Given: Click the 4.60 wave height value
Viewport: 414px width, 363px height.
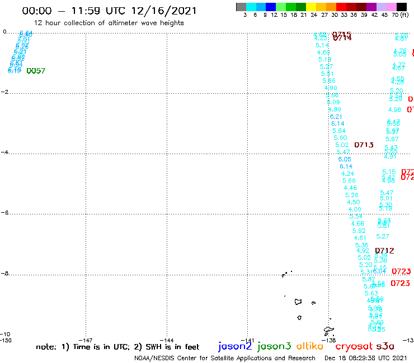Looking at the screenshot, I should pos(323,52).
